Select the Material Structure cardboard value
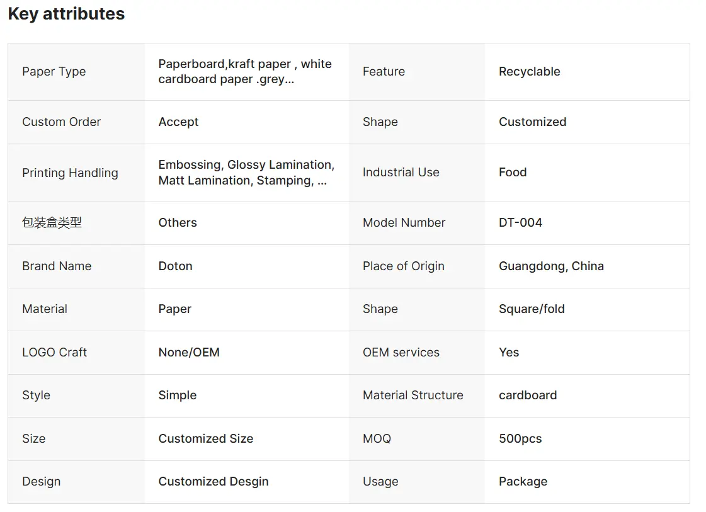This screenshot has height=512, width=706. click(x=528, y=395)
